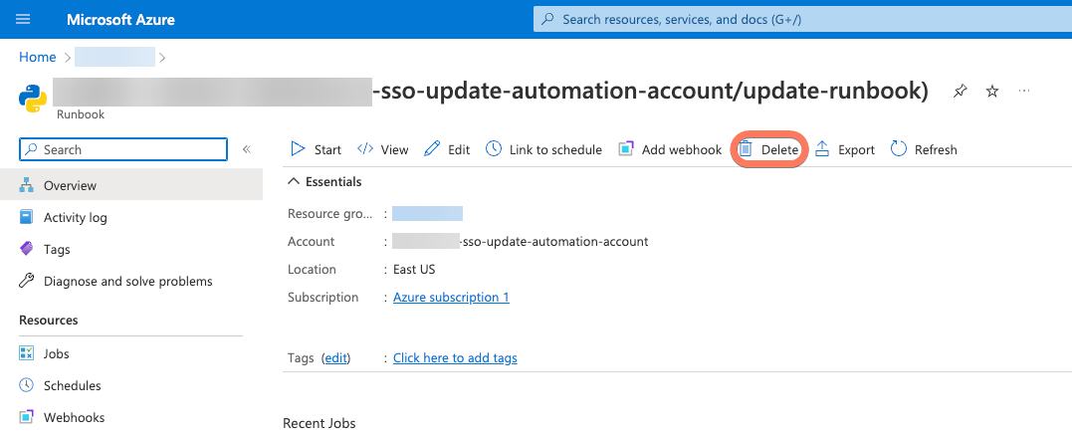This screenshot has height=436, width=1072.
Task: Click the Python runbook icon
Action: [33, 100]
